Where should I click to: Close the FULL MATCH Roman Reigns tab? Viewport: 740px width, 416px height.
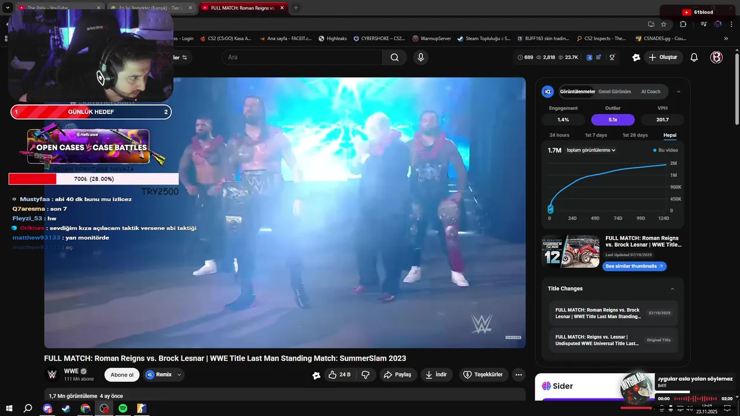click(282, 8)
